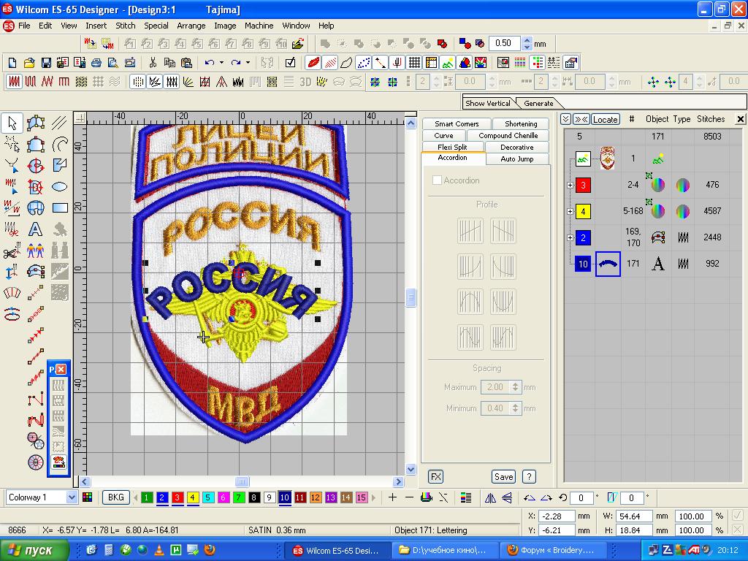Screen dimensions: 748x561
Task: Switch to the Smart Corners tab
Action: 457,124
